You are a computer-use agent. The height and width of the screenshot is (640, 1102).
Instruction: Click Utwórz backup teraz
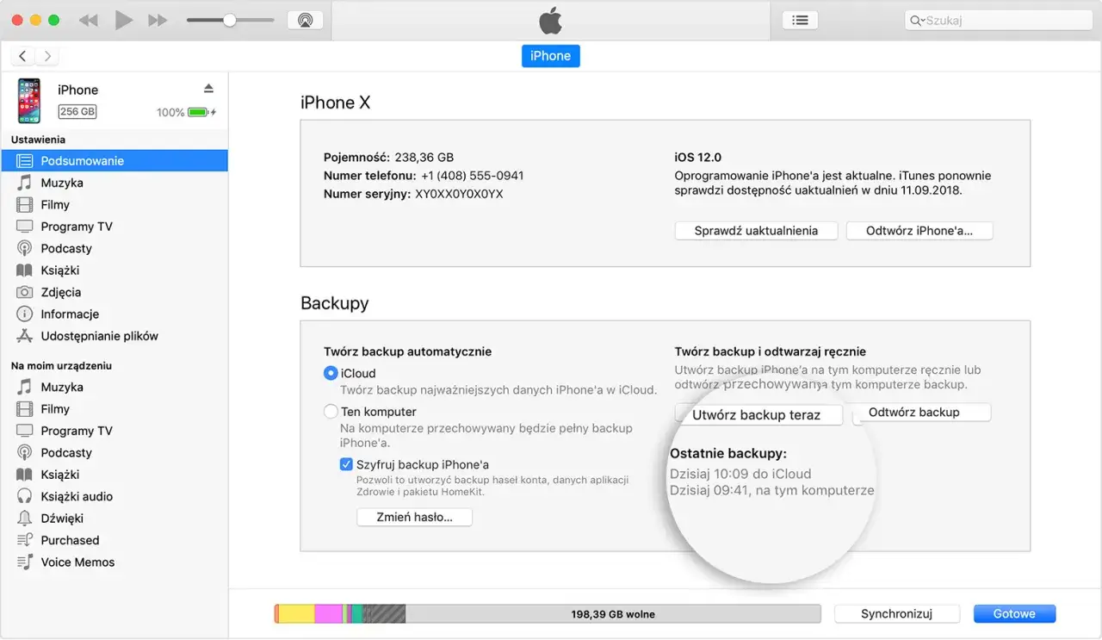[x=758, y=414]
